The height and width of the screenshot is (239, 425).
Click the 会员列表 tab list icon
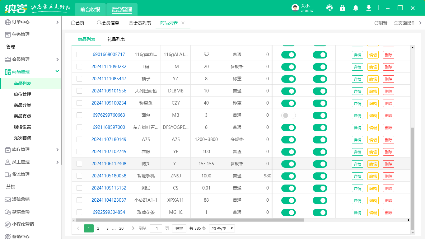[x=131, y=23]
